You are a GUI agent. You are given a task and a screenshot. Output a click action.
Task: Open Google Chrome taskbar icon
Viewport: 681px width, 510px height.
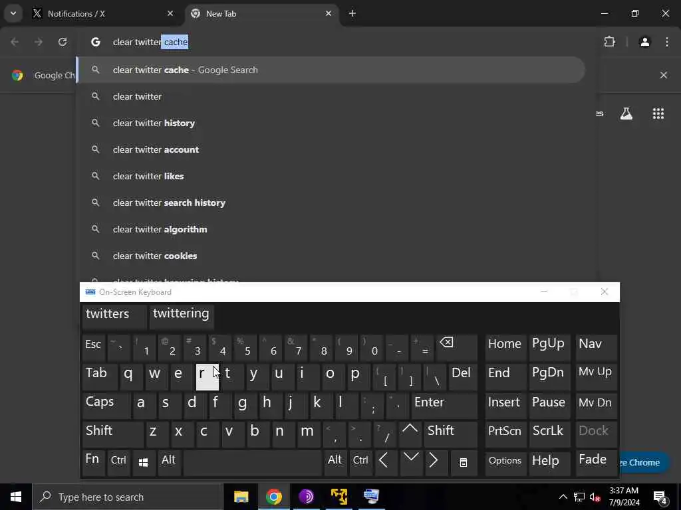273,497
